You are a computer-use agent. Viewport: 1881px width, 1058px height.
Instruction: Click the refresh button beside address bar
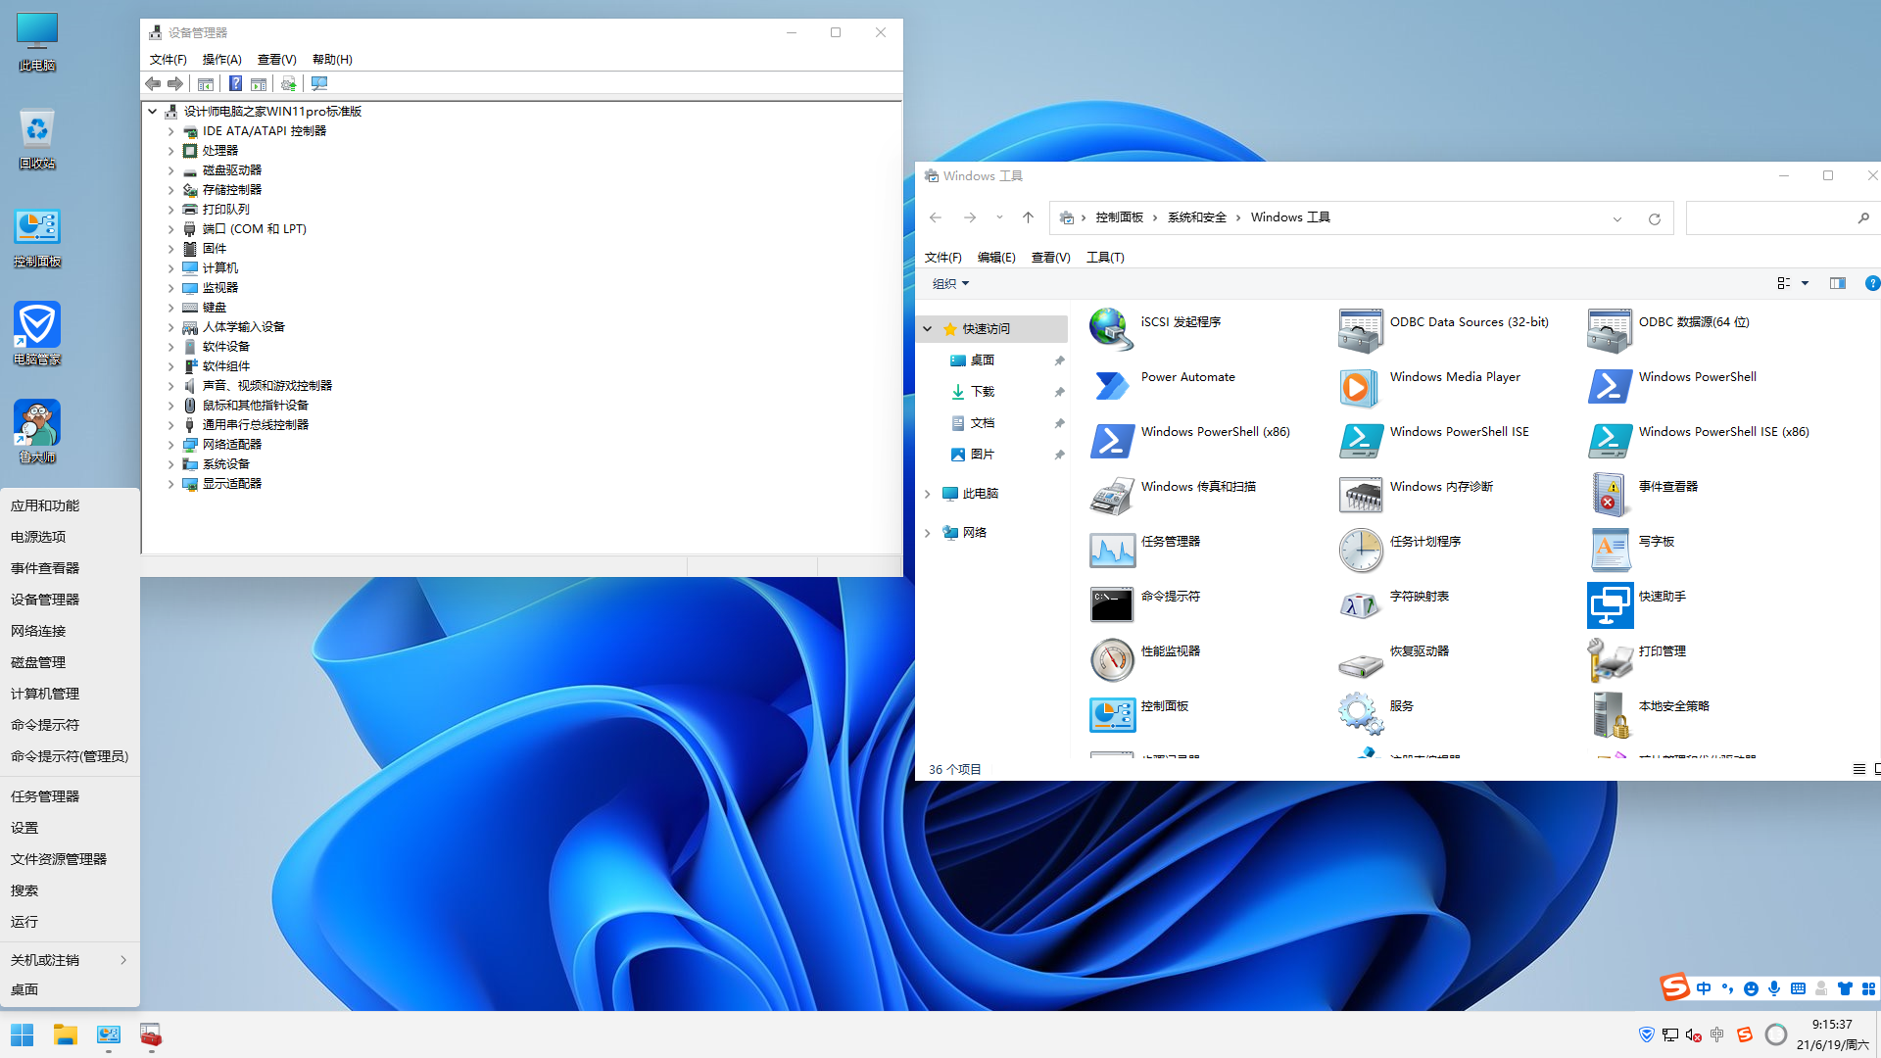click(x=1654, y=218)
